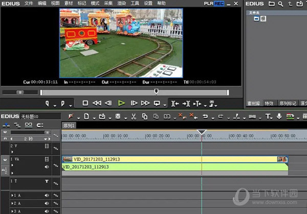Click the open project icon in the timeline toolbar

pos(102,116)
